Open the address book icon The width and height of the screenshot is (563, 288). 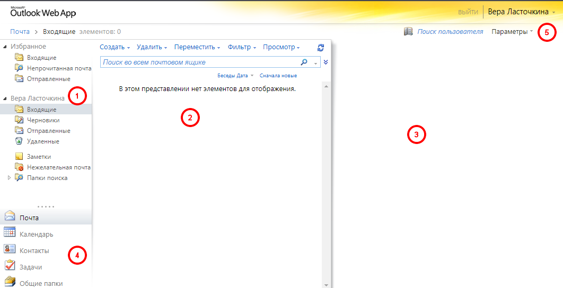tap(408, 32)
